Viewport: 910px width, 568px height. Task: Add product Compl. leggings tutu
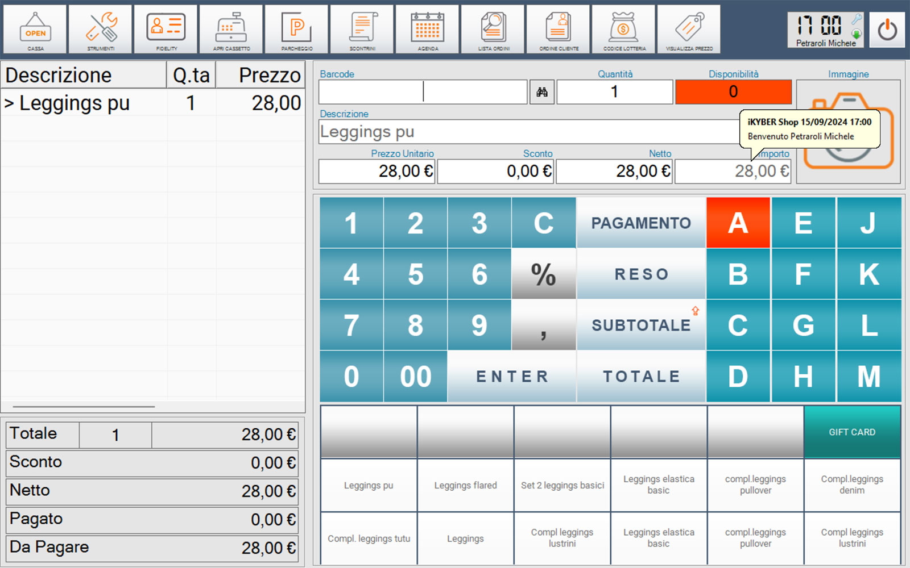tap(369, 538)
